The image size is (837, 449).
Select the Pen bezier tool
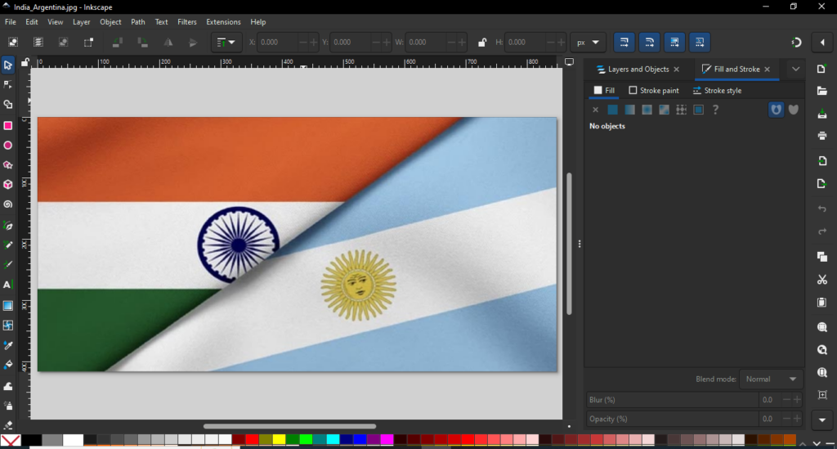pos(8,226)
